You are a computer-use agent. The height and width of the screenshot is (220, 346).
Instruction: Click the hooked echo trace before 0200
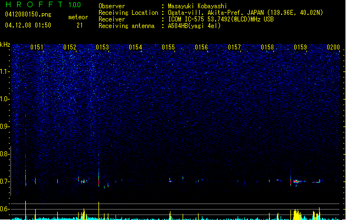[x=316, y=182]
